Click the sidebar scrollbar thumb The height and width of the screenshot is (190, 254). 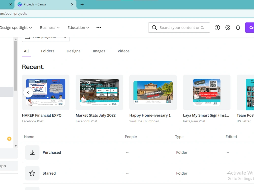15,66
